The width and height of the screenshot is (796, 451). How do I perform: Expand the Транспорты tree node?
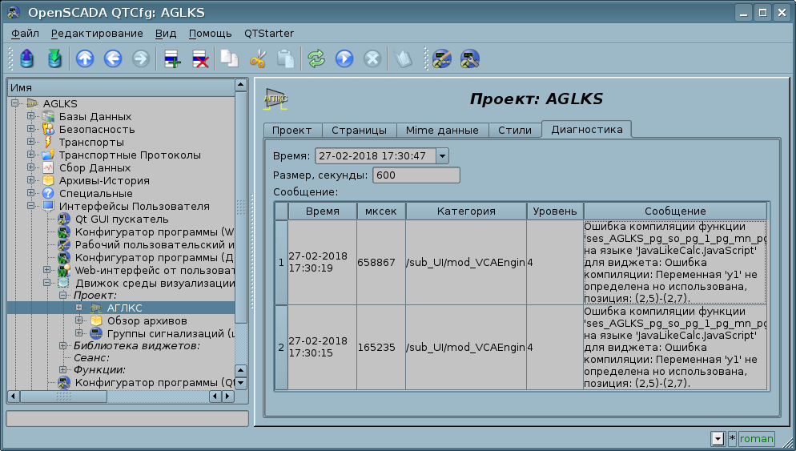[31, 142]
